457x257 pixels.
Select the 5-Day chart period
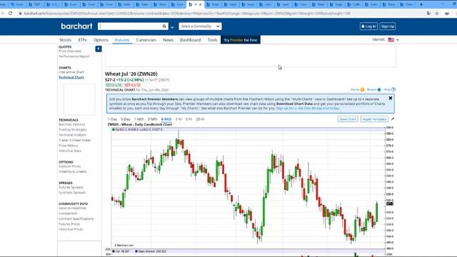pyautogui.click(x=126, y=119)
